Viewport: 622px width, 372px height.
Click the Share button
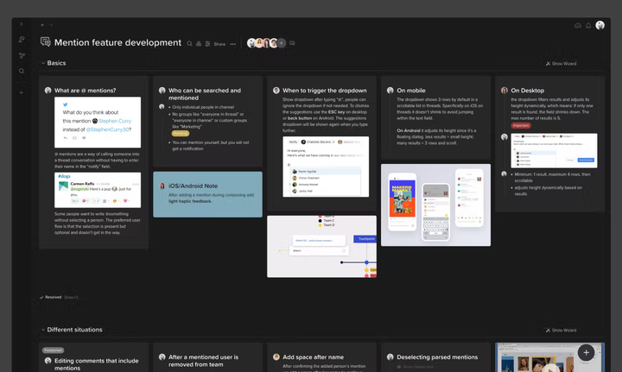coord(219,44)
